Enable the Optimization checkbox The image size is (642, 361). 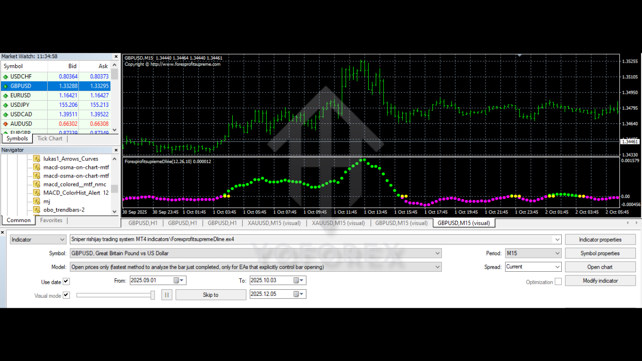click(x=558, y=282)
